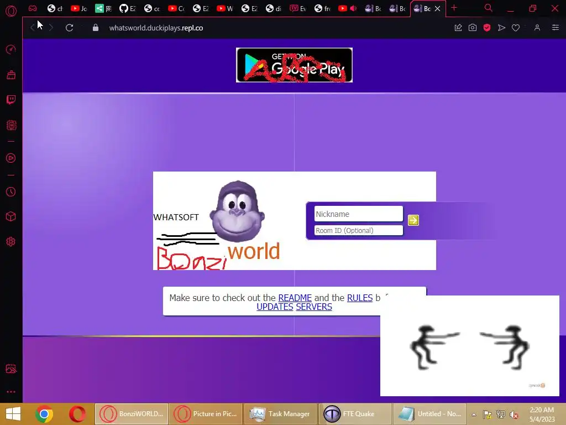Switch to the 'di' tab
This screenshot has height=425, width=566.
pos(274,8)
